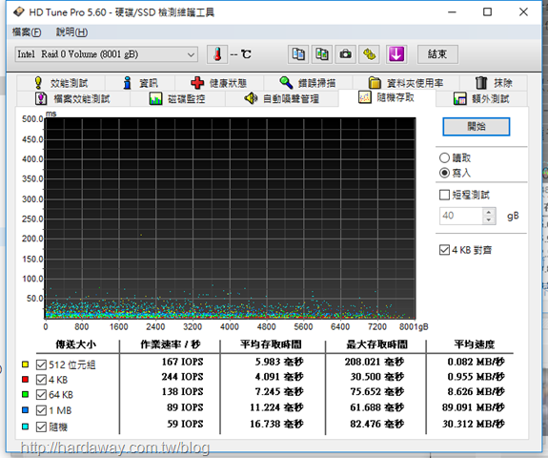This screenshot has height=458, width=548.
Task: Click the 開始 start button
Action: (476, 126)
